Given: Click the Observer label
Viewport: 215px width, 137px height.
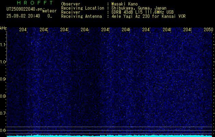Looking at the screenshot, I should [x=71, y=4].
